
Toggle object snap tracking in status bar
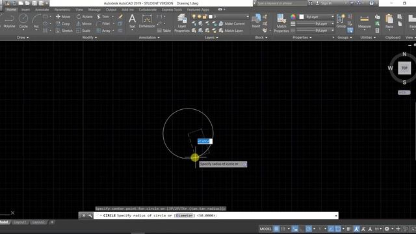331,229
